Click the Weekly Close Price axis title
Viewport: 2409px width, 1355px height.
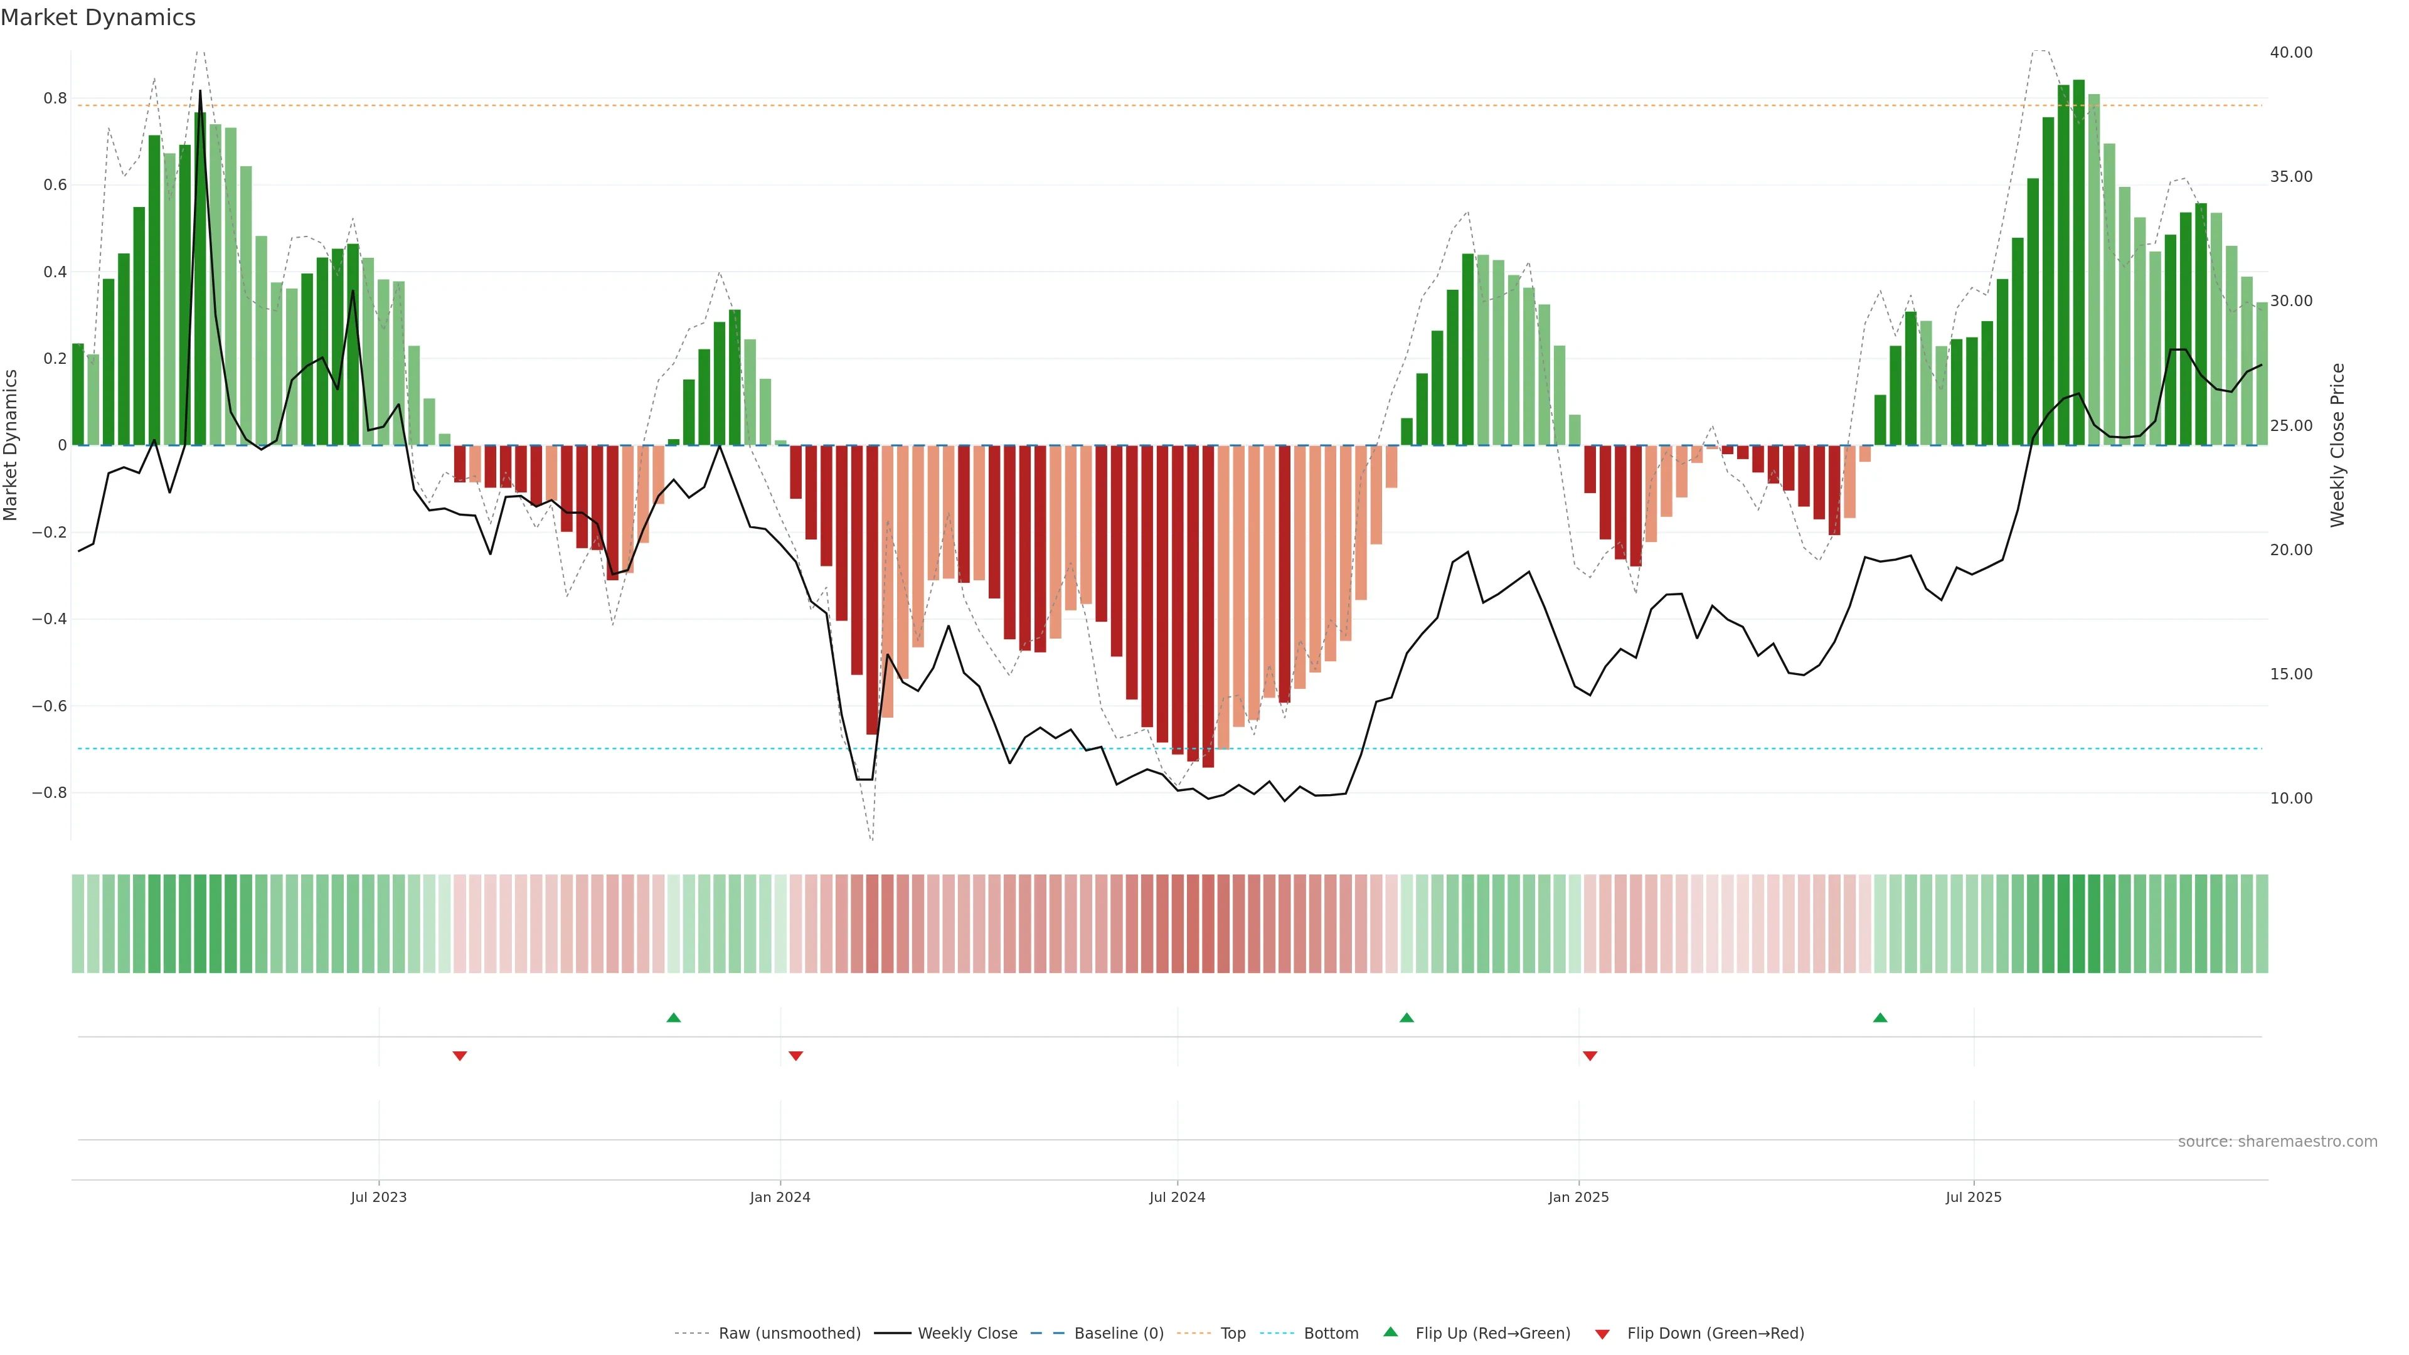2337,445
